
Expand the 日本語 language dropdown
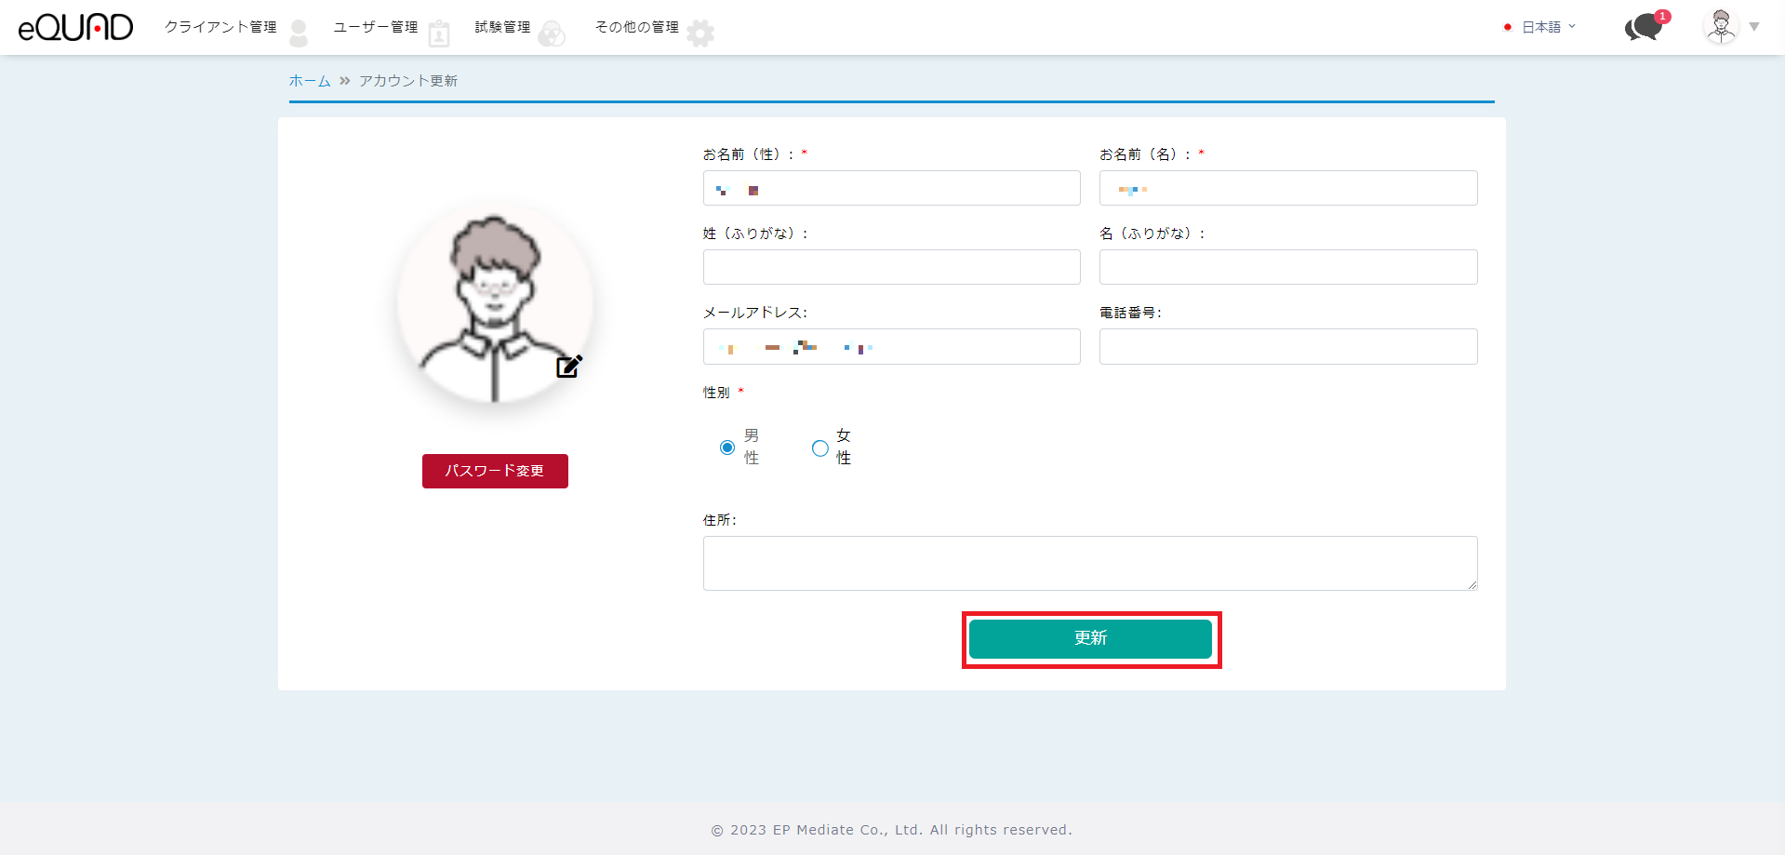point(1547,27)
